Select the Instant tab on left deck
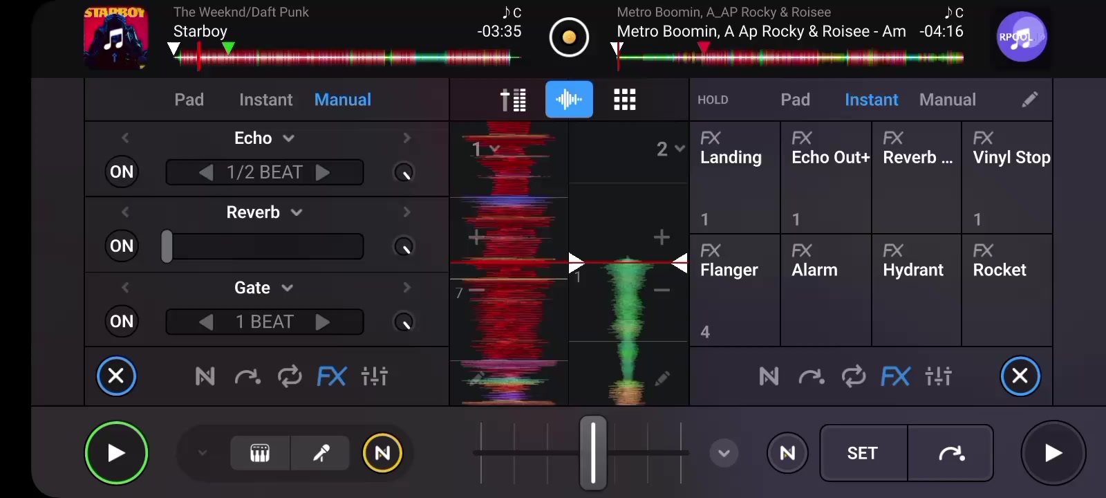The height and width of the screenshot is (498, 1106). pos(266,100)
